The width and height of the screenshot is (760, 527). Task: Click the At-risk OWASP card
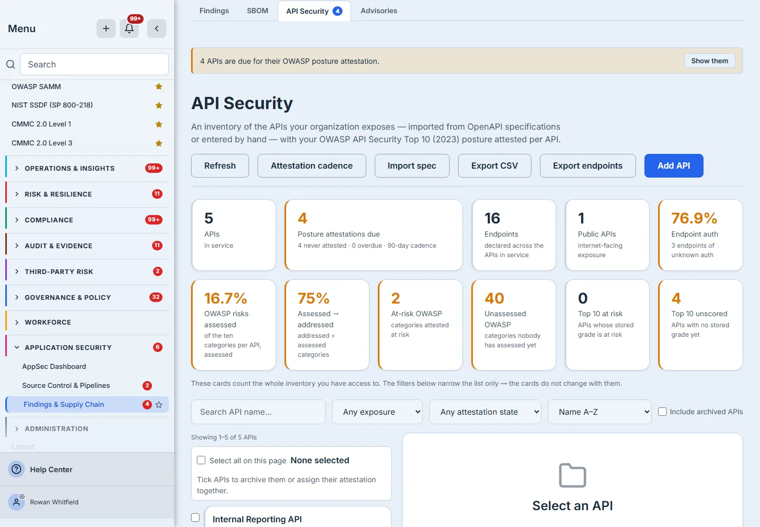[421, 325]
